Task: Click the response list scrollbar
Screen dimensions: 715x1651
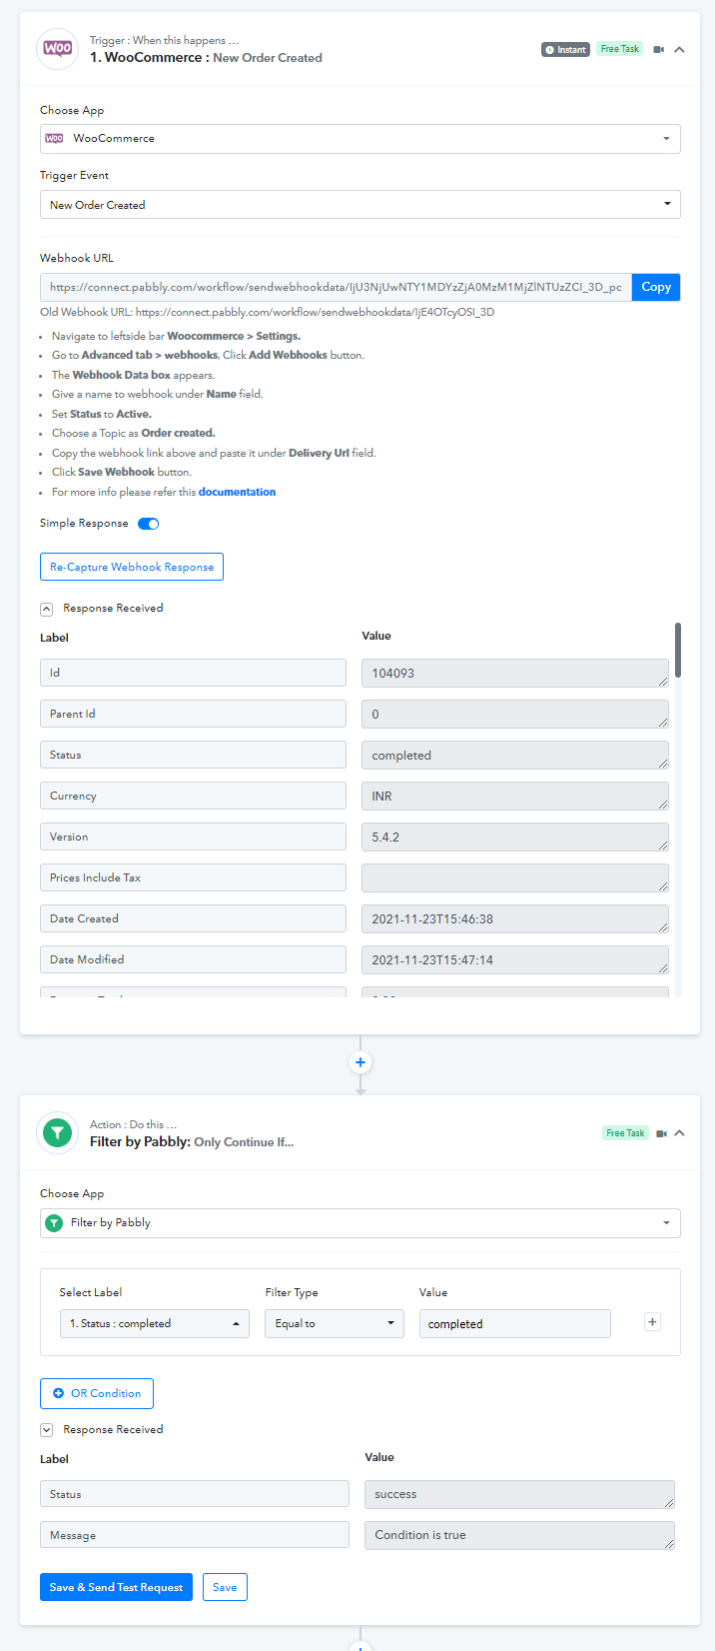Action: point(678,650)
